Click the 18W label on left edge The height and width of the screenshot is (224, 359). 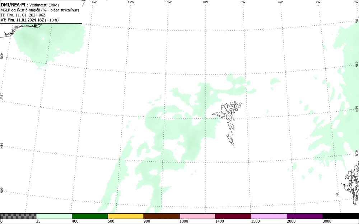tap(1, 96)
